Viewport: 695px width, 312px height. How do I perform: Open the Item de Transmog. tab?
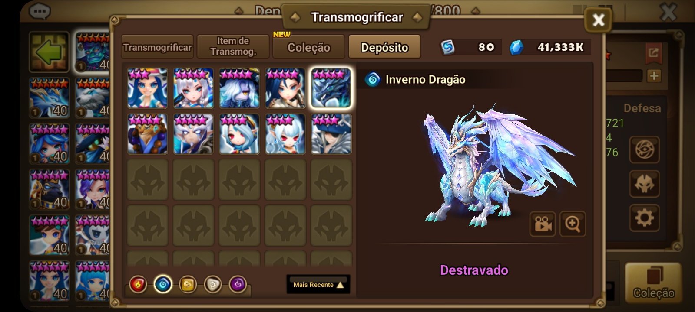pyautogui.click(x=233, y=47)
